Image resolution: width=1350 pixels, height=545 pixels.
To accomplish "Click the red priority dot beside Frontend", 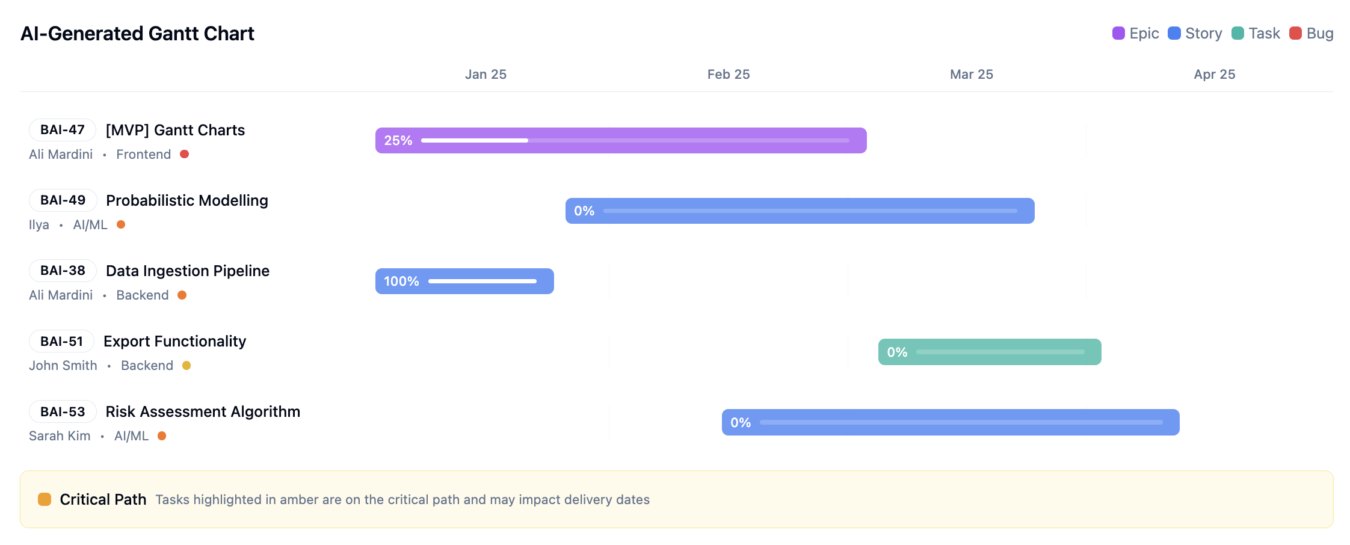I will (x=185, y=154).
